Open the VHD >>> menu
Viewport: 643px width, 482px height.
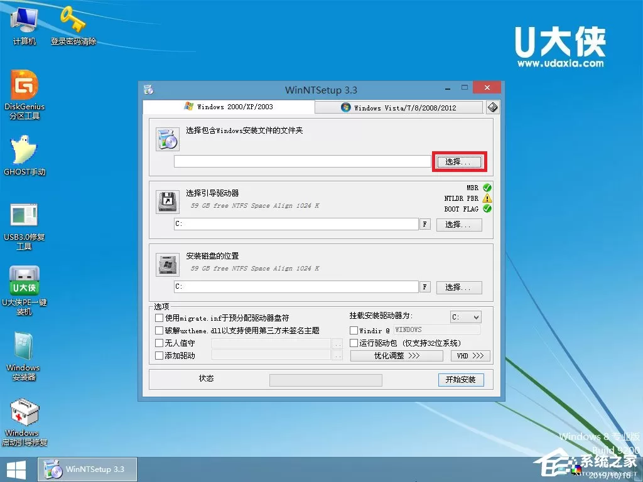(470, 356)
